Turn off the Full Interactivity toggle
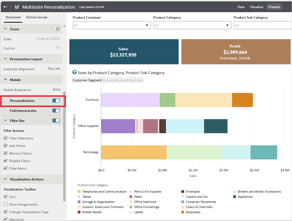Viewport: 292px width, 221px height. 56,110
